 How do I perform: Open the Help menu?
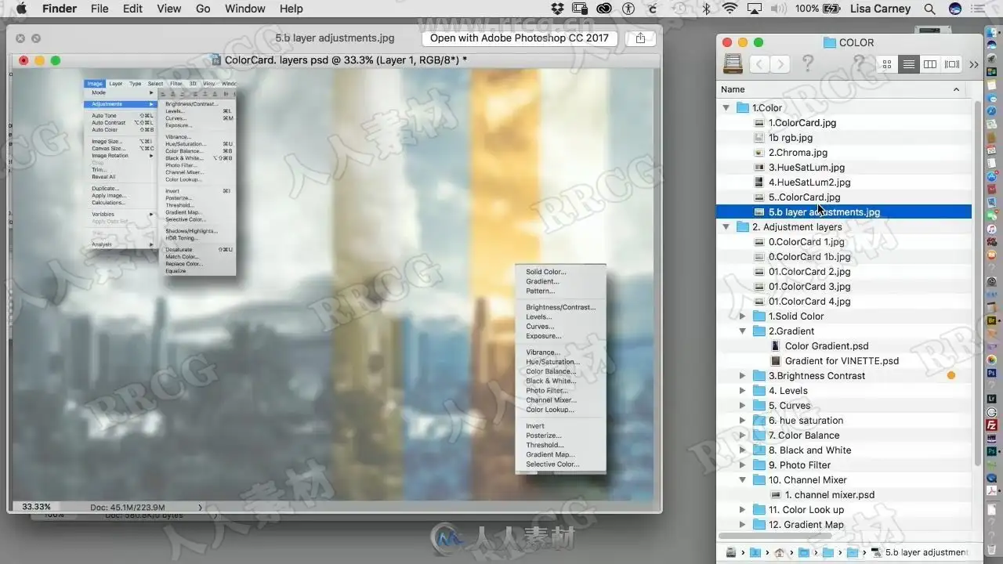(291, 9)
